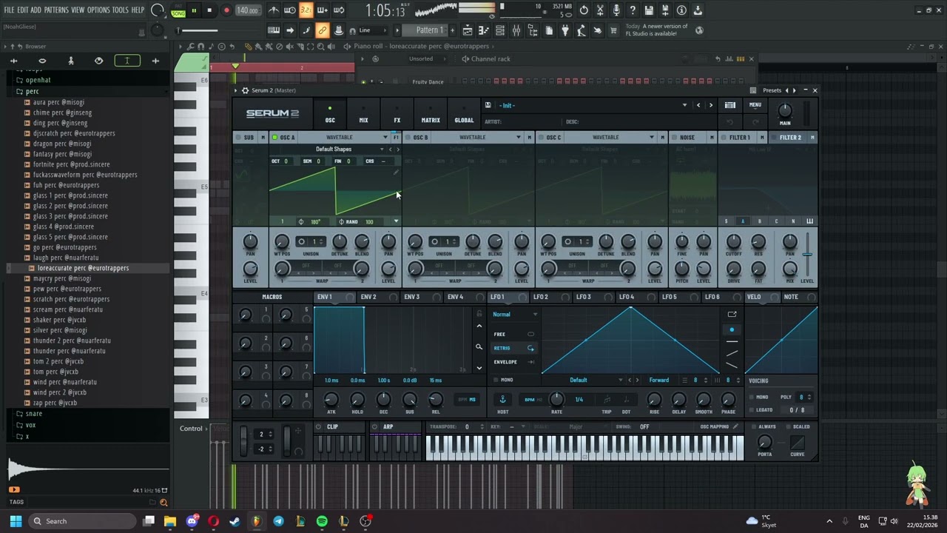The width and height of the screenshot is (947, 533).
Task: Open the mixer via toolbar icon
Action: (516, 30)
